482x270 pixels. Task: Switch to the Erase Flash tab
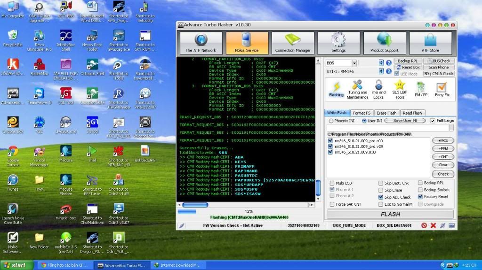(x=386, y=113)
